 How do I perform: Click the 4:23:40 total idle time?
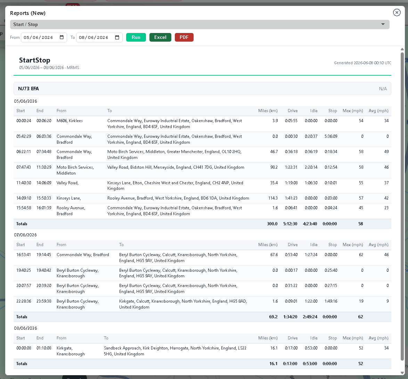tap(310, 224)
